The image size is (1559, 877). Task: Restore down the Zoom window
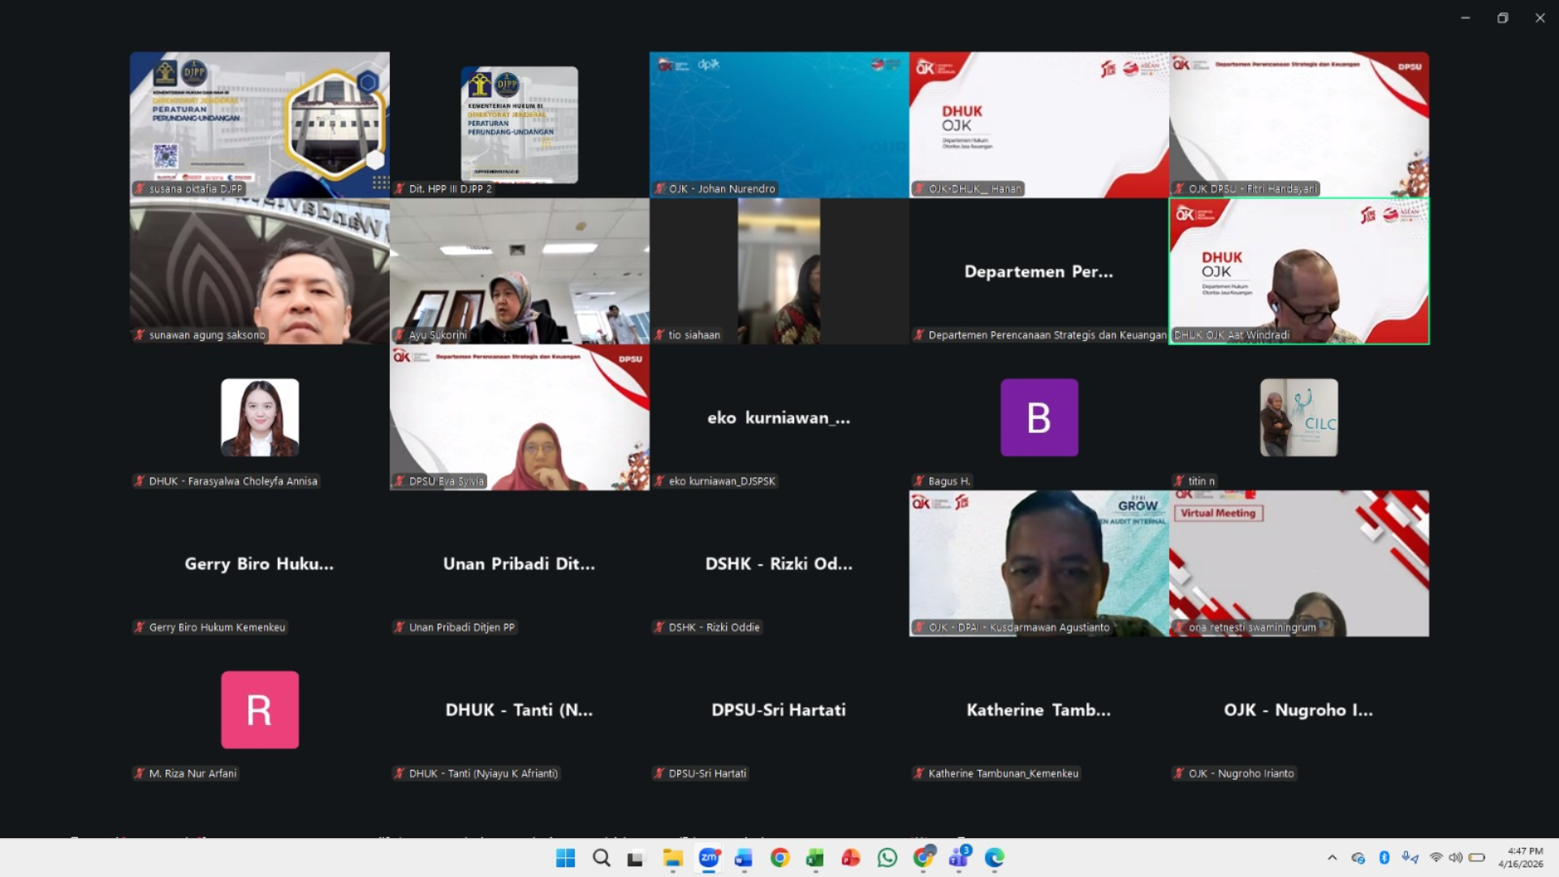(1502, 18)
